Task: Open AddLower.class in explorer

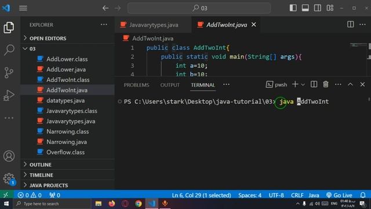Action: click(x=67, y=59)
